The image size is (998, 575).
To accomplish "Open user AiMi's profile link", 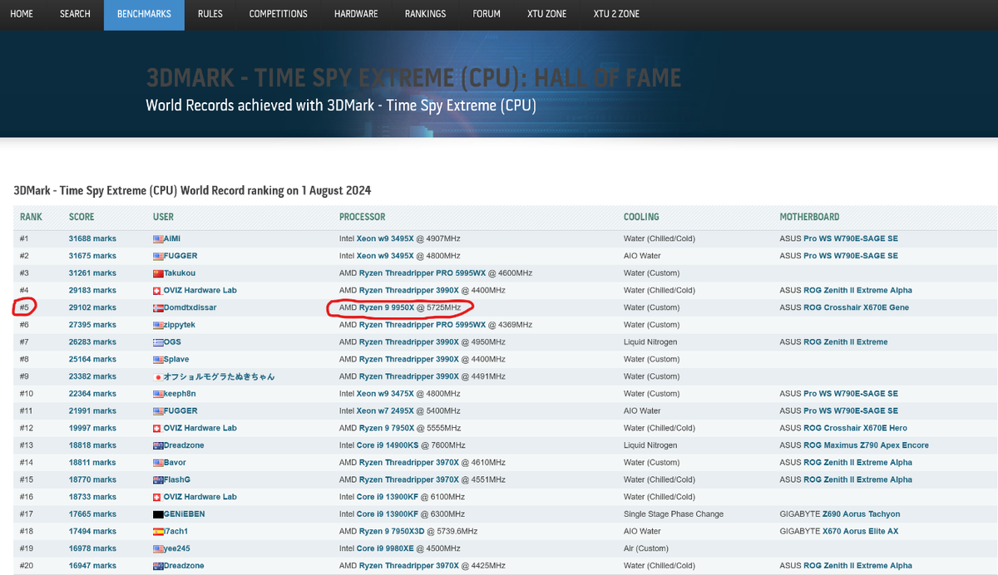I will pos(172,238).
